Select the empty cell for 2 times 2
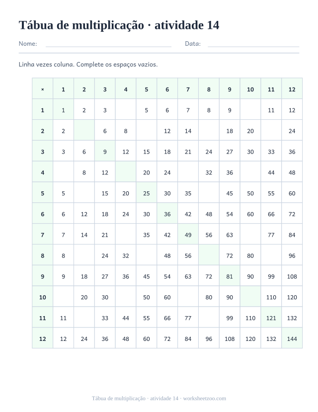Screen dimensions: 318x412 point(84,131)
